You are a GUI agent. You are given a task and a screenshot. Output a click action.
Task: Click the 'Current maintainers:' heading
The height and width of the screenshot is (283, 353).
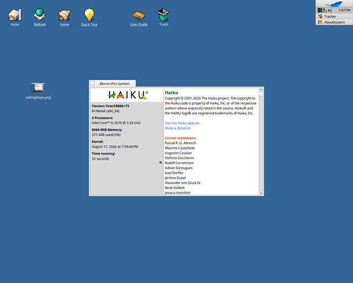[x=181, y=138]
